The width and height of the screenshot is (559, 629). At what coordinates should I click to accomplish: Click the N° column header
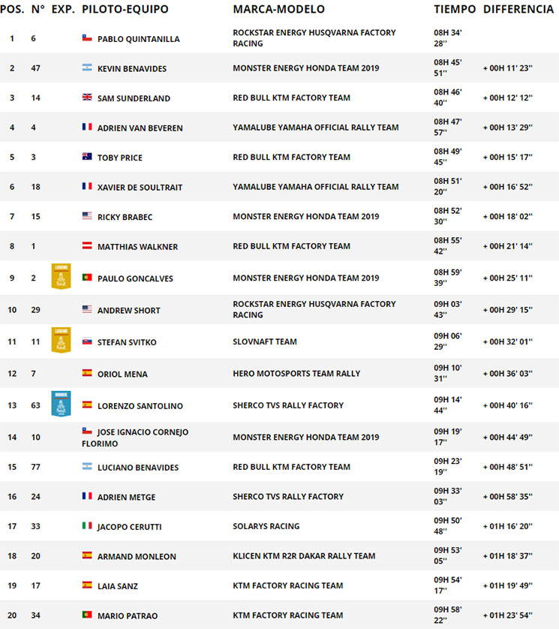[x=38, y=9]
